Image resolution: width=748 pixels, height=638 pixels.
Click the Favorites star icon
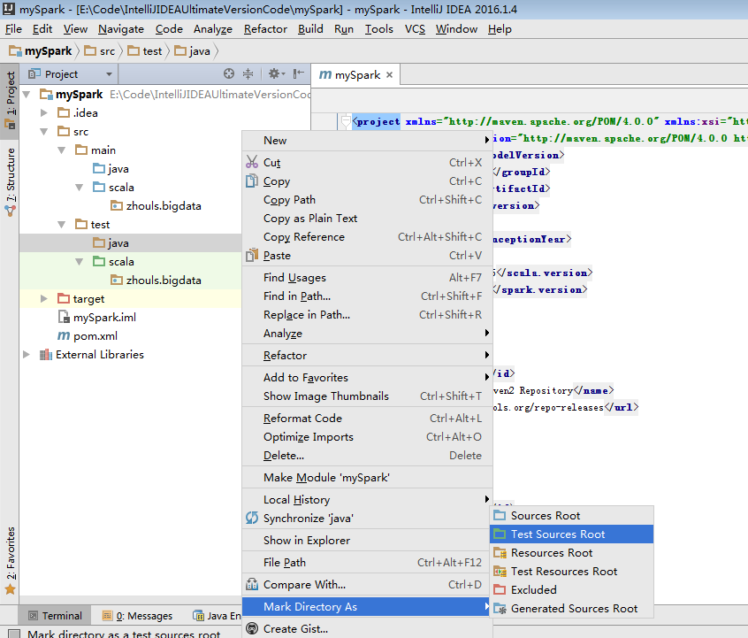[x=10, y=589]
